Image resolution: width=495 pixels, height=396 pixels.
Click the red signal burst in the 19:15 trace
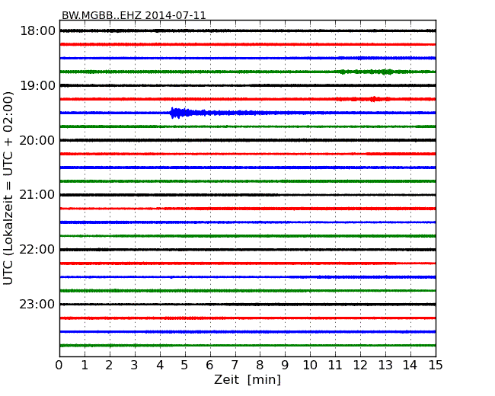point(374,99)
